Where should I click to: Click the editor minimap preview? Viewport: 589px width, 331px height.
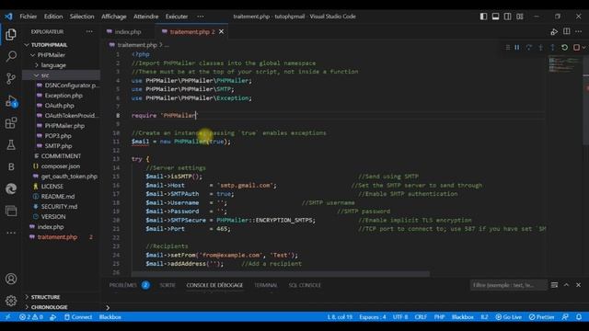tap(564, 63)
